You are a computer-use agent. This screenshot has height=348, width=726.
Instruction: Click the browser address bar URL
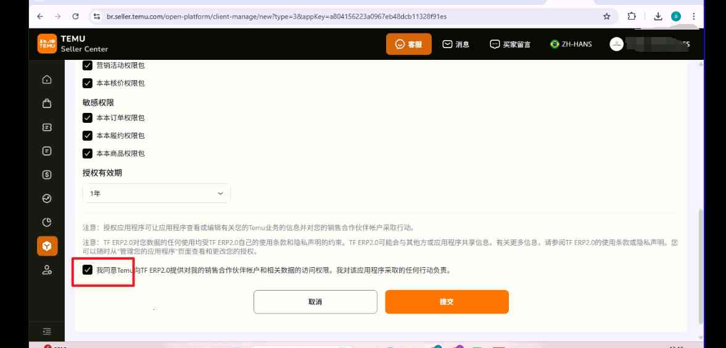tap(276, 17)
